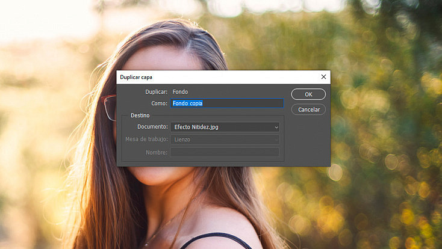Click the Como: label

click(x=159, y=103)
